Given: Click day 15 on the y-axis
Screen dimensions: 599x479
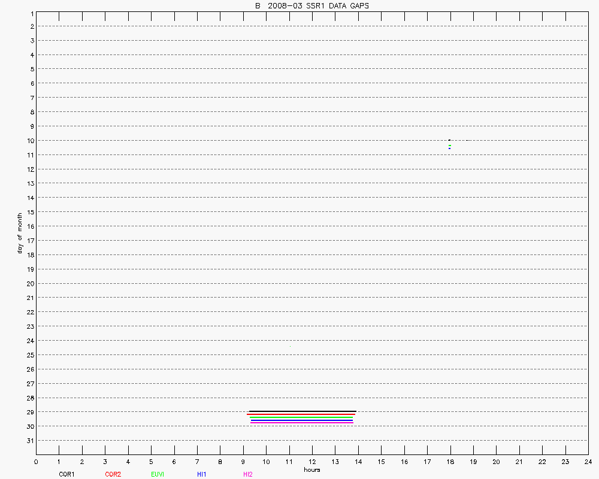Looking at the screenshot, I should pos(30,212).
